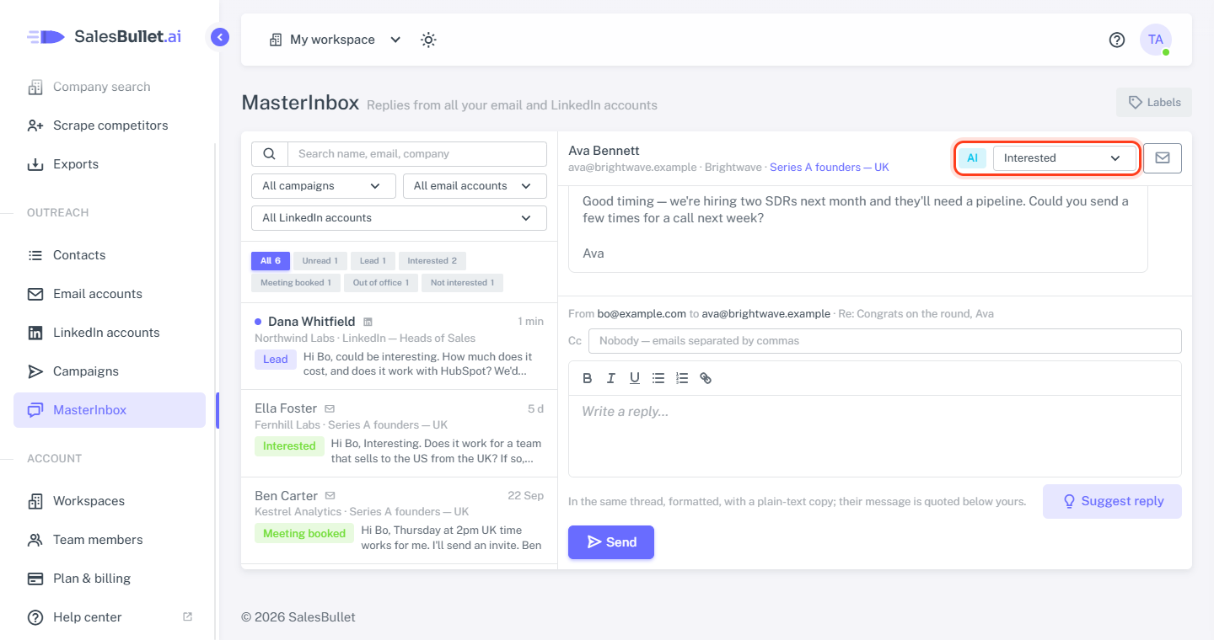Screen dimensions: 1214x640
Task: Click the envelope icon beside Interested dropdown
Action: pyautogui.click(x=1163, y=157)
